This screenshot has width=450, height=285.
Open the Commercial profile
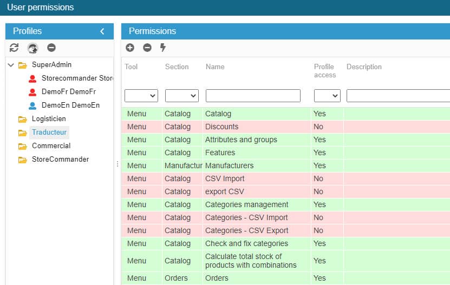51,146
